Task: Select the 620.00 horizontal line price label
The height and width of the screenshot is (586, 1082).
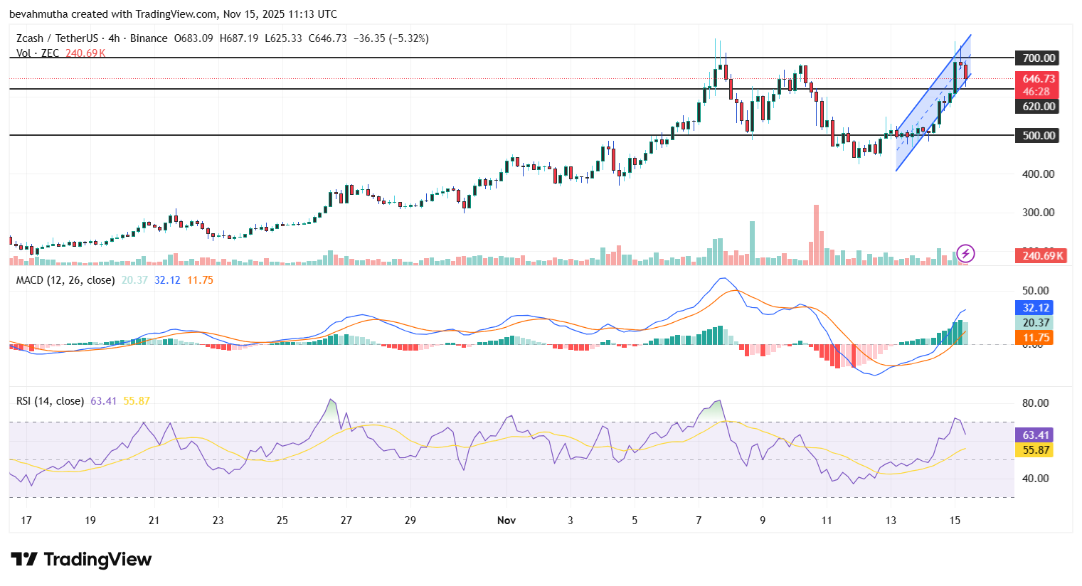Action: [x=1039, y=107]
